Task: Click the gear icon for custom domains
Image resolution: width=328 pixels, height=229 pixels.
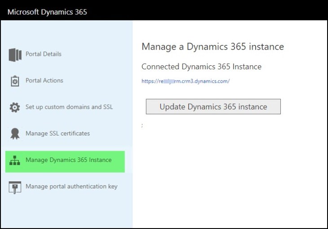Action: point(15,108)
